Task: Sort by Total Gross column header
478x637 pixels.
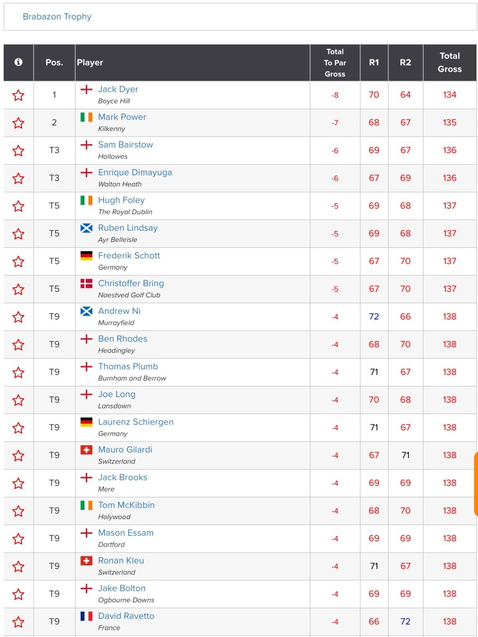Action: (449, 63)
